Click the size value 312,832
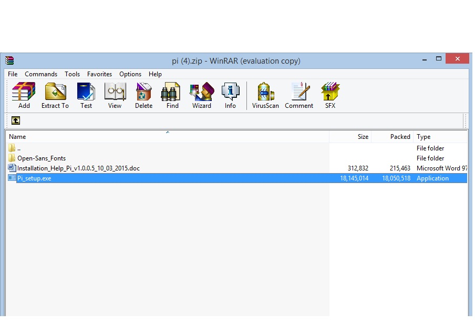This screenshot has height=323, width=475. click(x=358, y=168)
